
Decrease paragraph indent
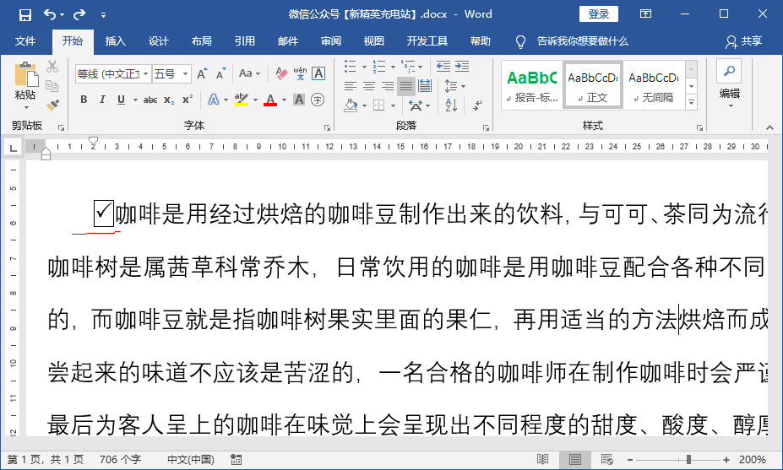point(443,67)
